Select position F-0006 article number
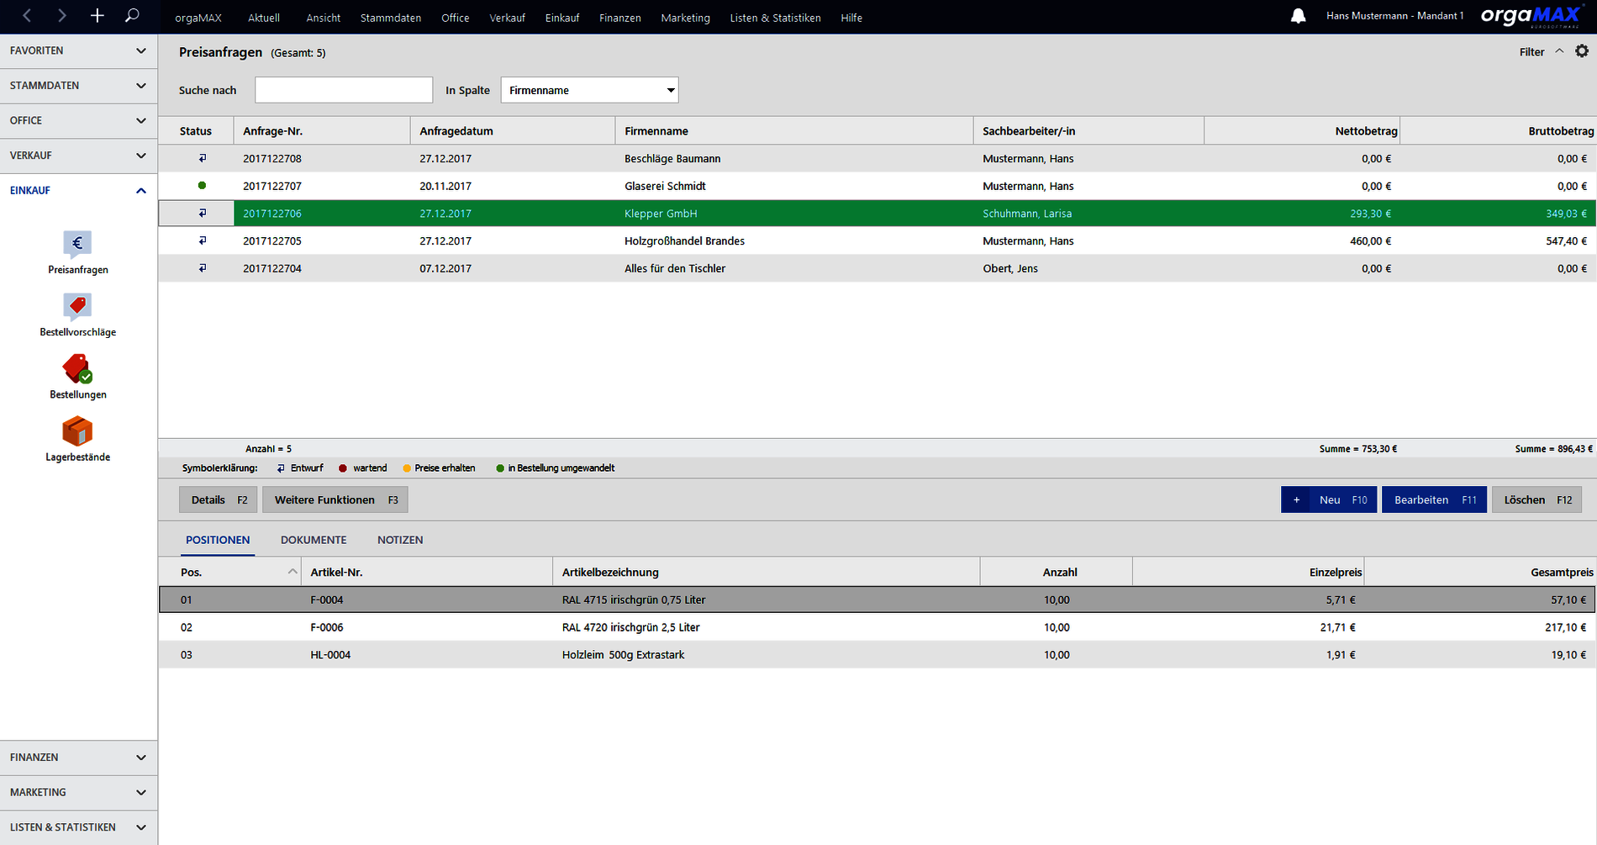Image resolution: width=1597 pixels, height=845 pixels. (x=327, y=627)
